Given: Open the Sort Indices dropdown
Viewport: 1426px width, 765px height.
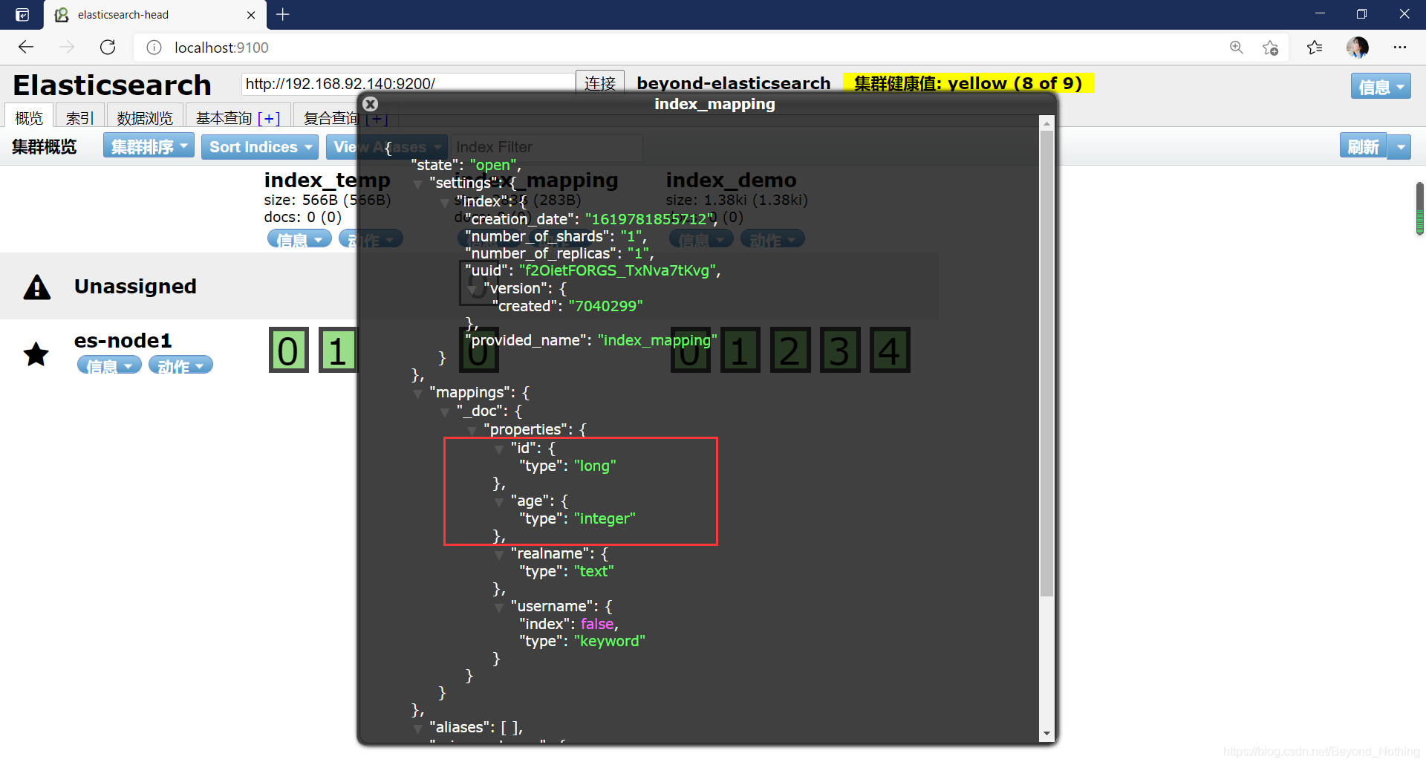Looking at the screenshot, I should click(260, 146).
